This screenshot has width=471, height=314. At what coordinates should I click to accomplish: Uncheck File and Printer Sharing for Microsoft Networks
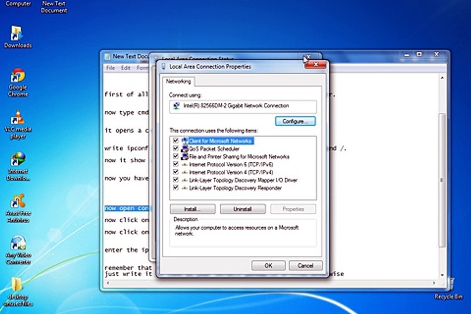coord(176,156)
